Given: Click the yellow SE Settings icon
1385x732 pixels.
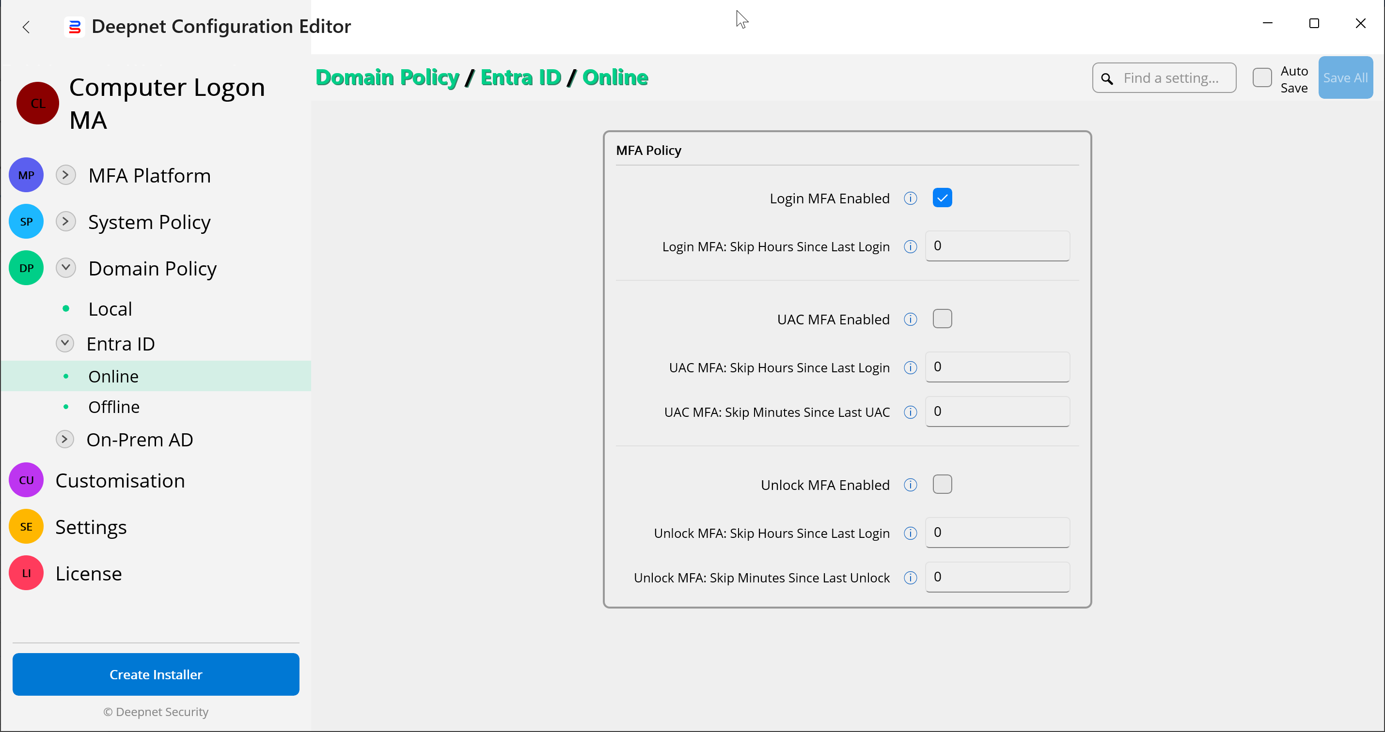Looking at the screenshot, I should [26, 526].
